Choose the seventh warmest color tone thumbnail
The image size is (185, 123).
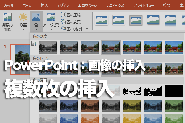click(x=174, y=69)
